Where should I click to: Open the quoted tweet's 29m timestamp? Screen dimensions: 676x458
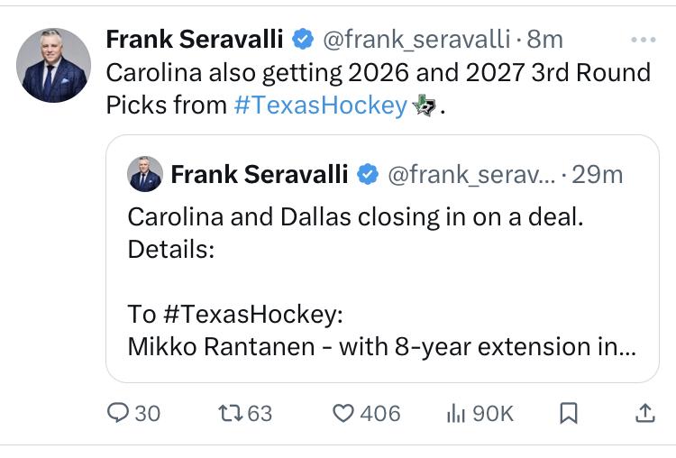click(x=597, y=174)
